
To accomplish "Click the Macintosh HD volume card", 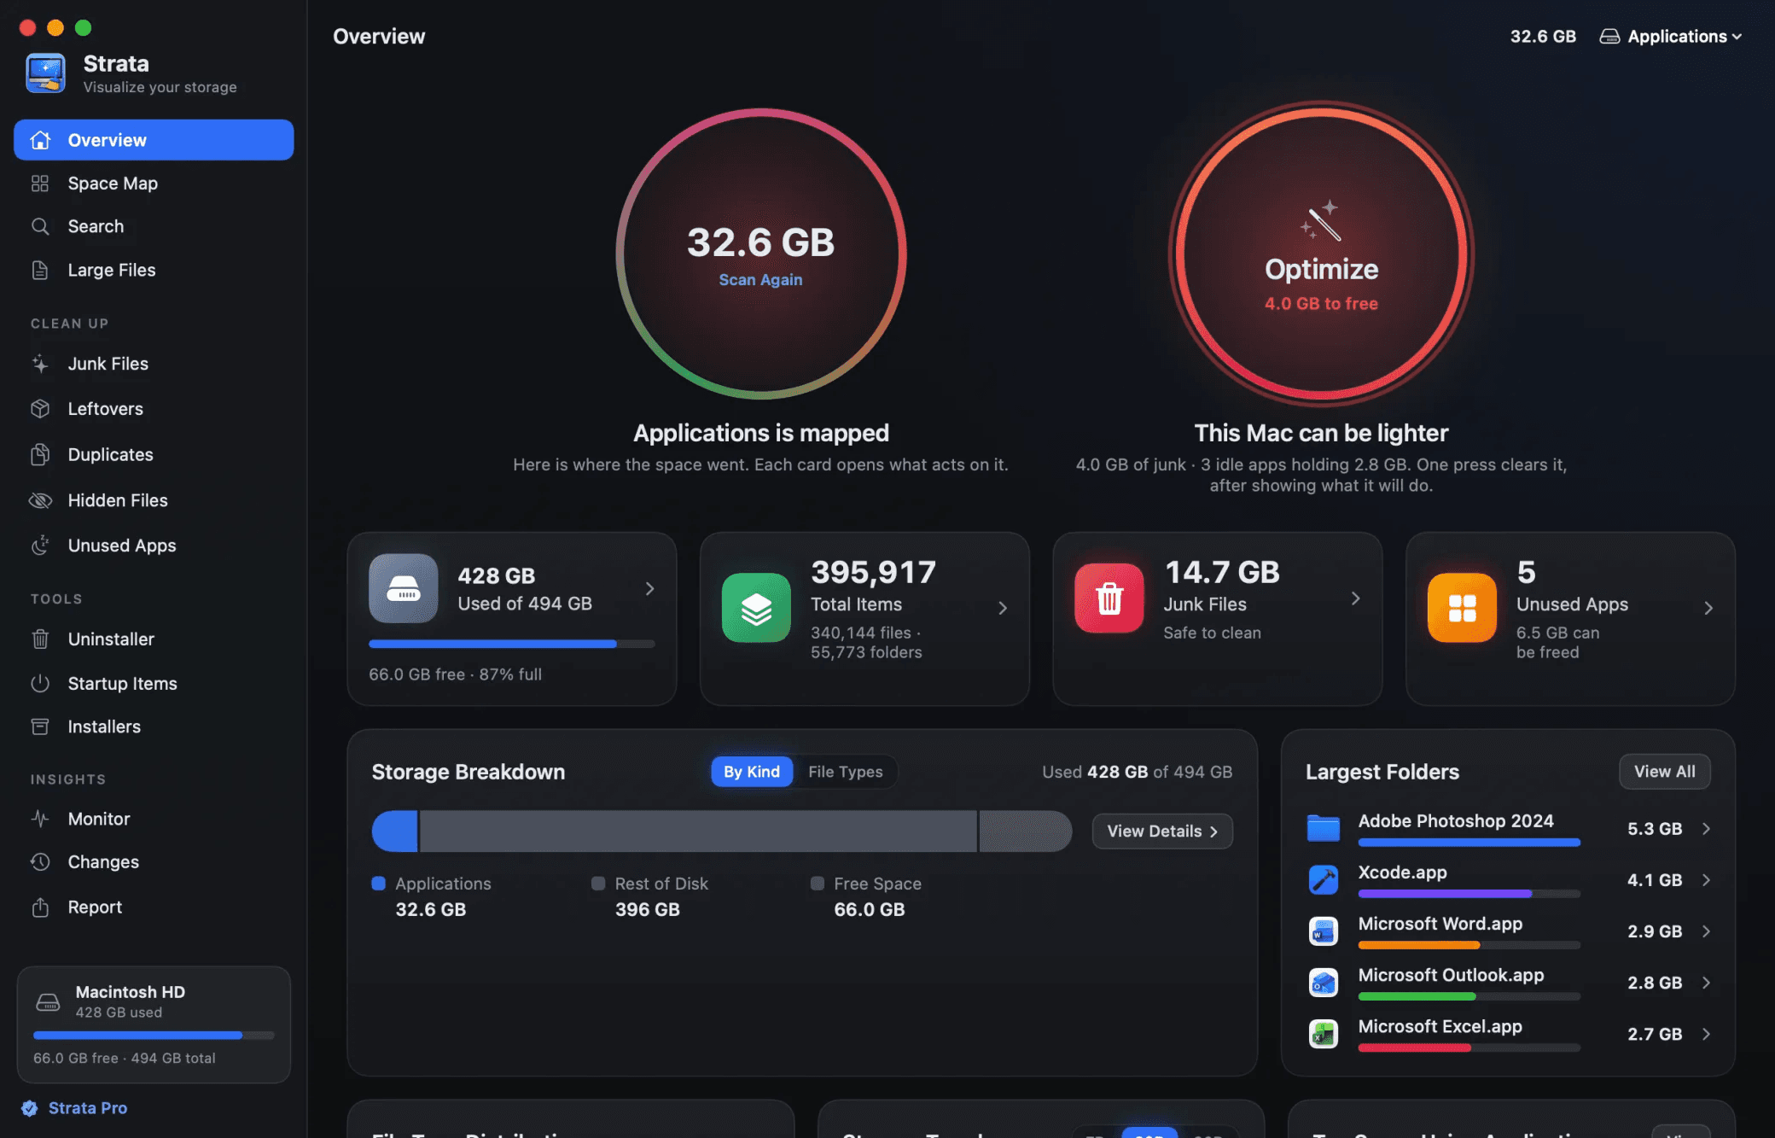I will coord(154,1024).
